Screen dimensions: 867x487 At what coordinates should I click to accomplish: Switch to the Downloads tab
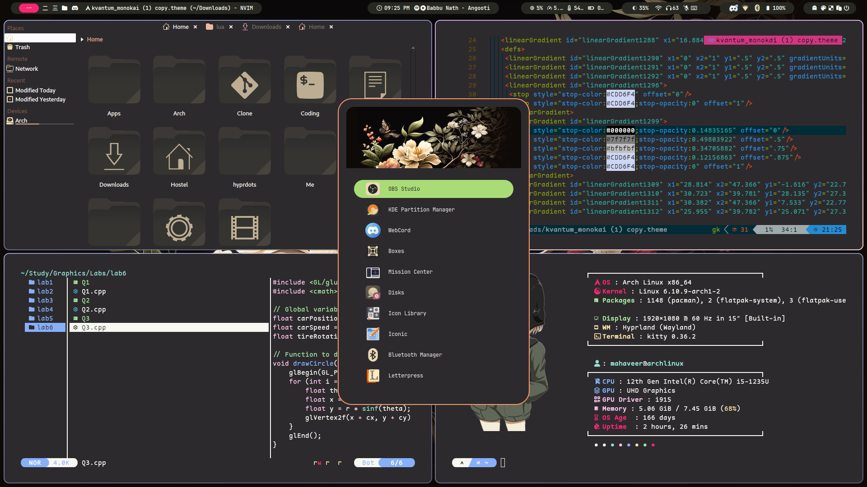(x=266, y=27)
